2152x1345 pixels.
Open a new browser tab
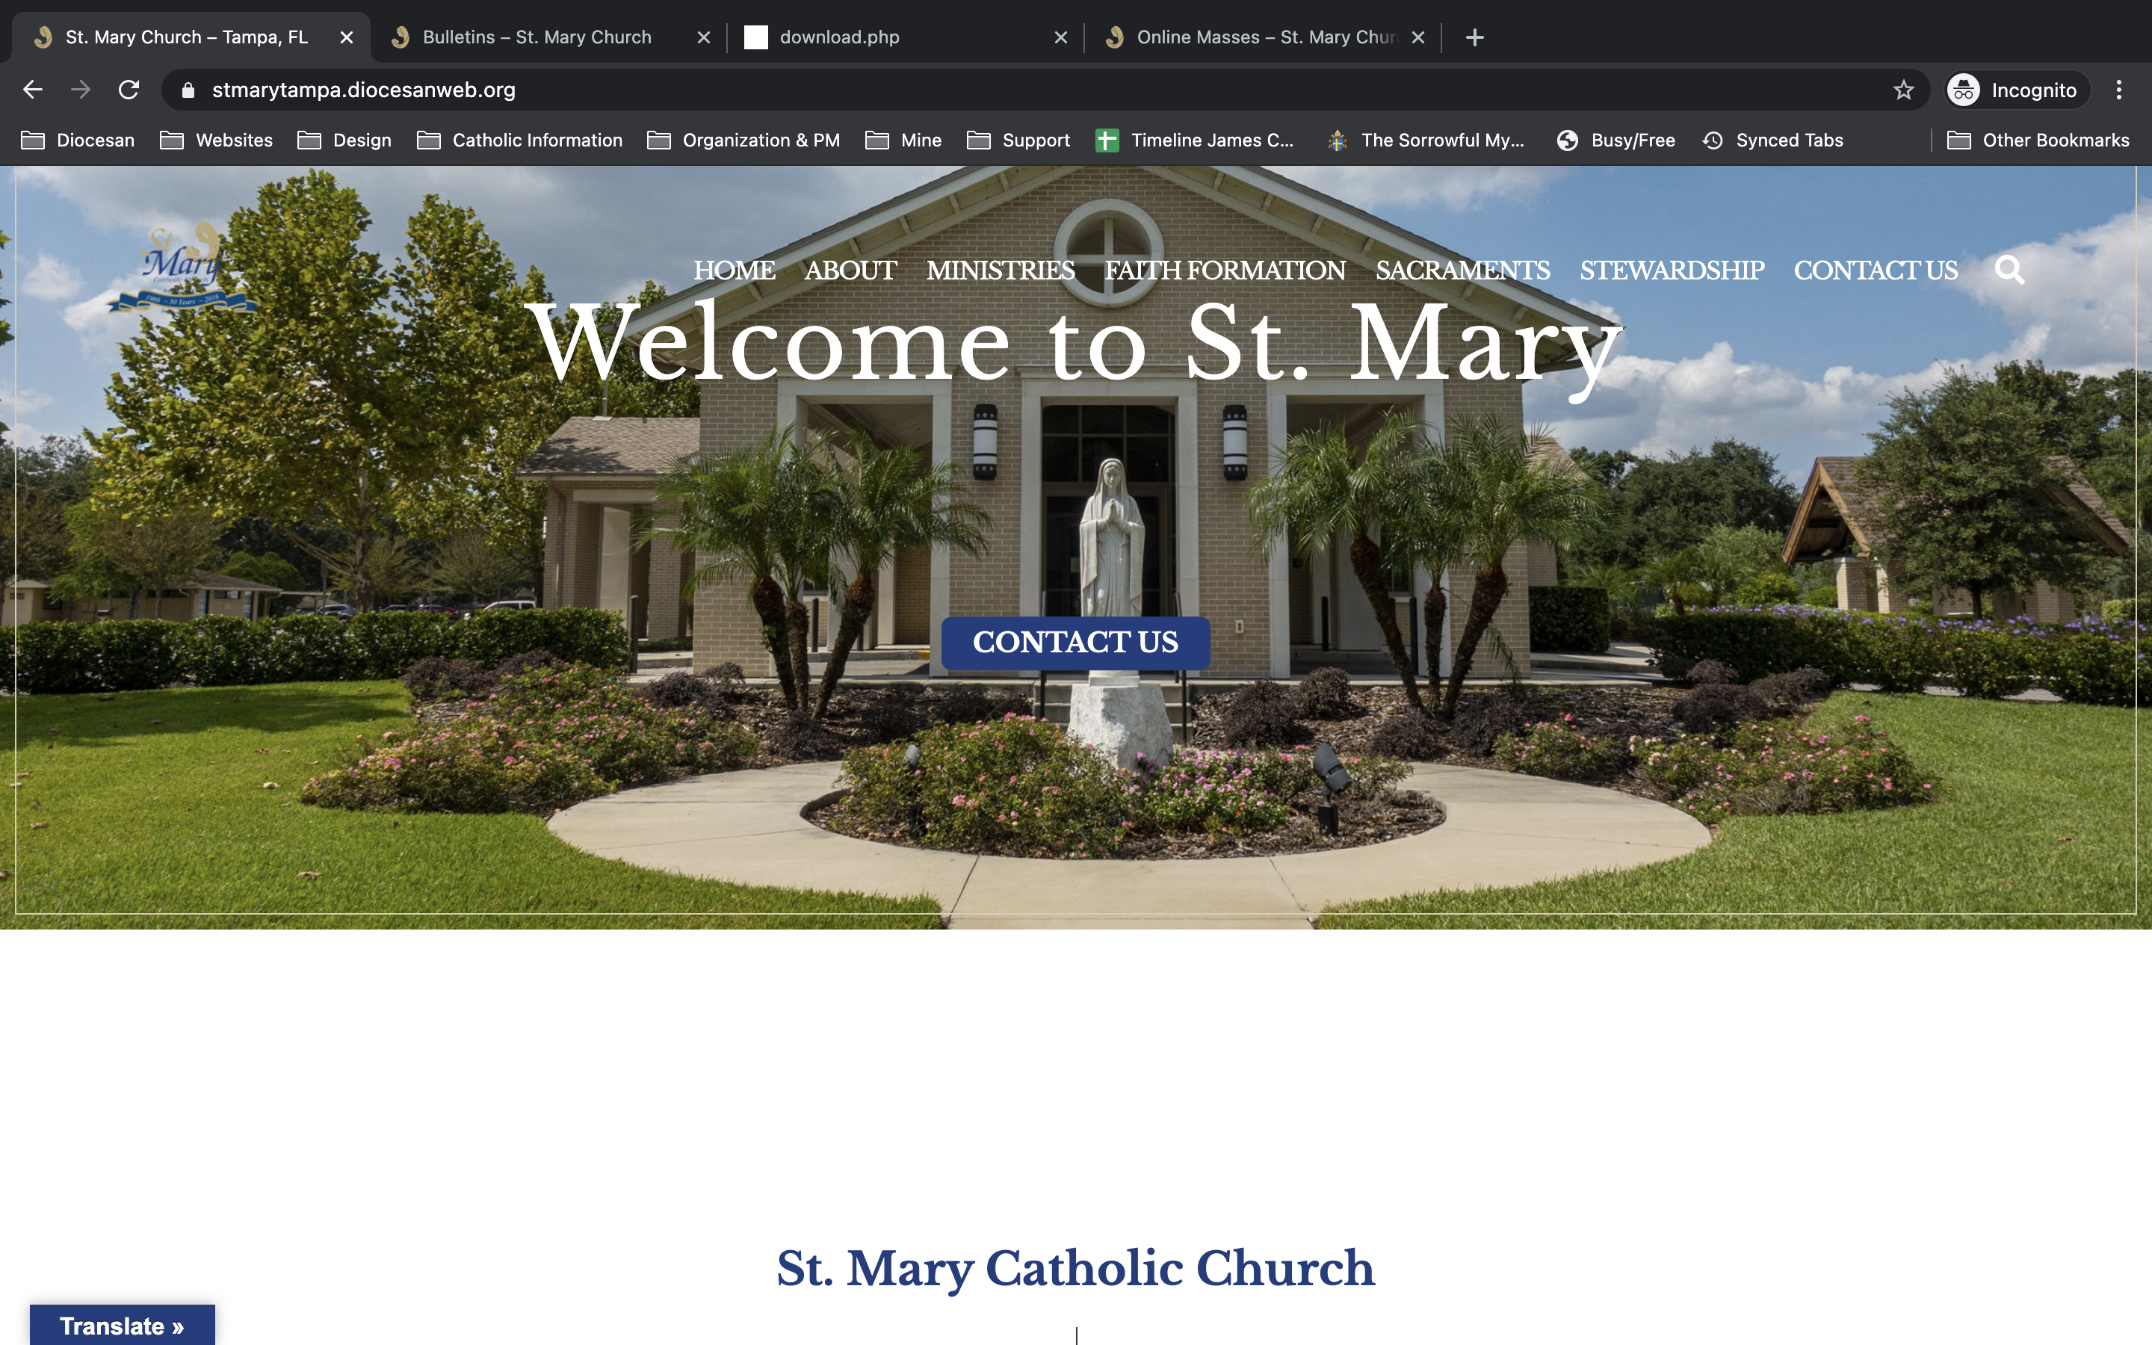click(1474, 37)
